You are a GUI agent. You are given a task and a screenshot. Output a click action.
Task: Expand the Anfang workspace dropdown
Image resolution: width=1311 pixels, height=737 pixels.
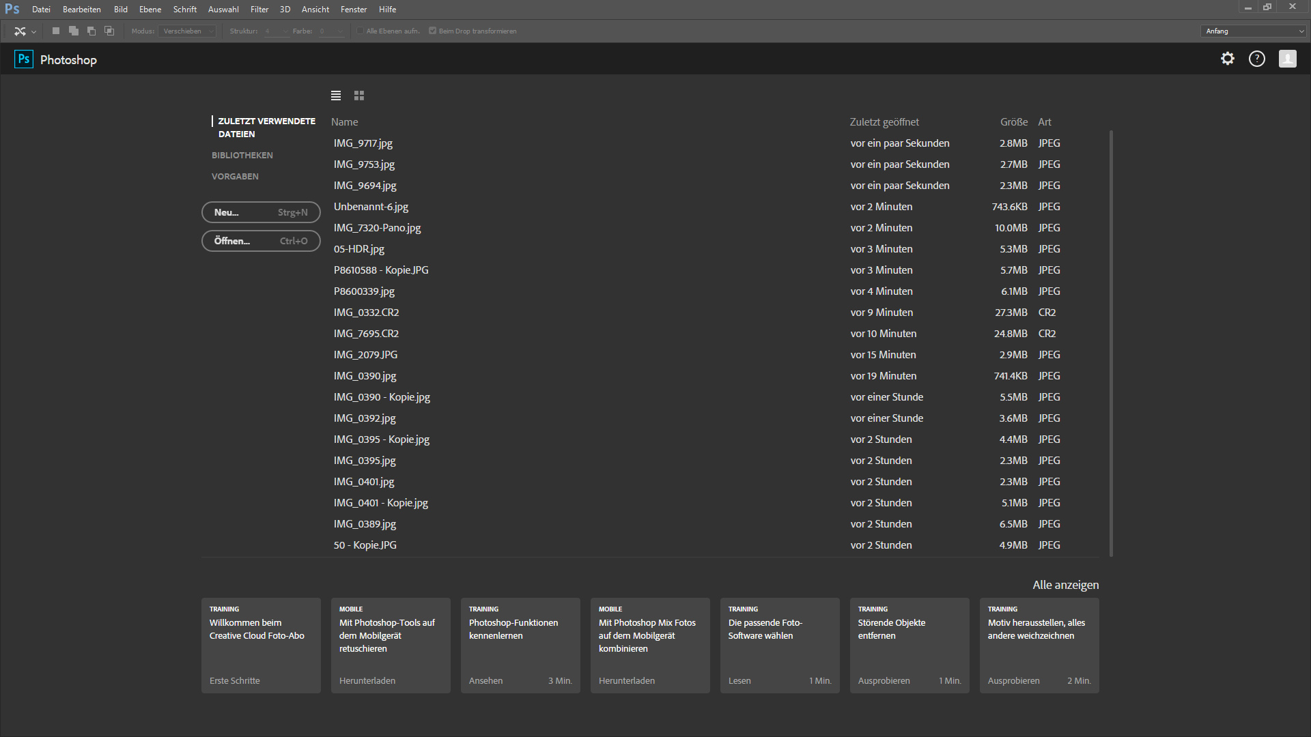pos(1254,31)
